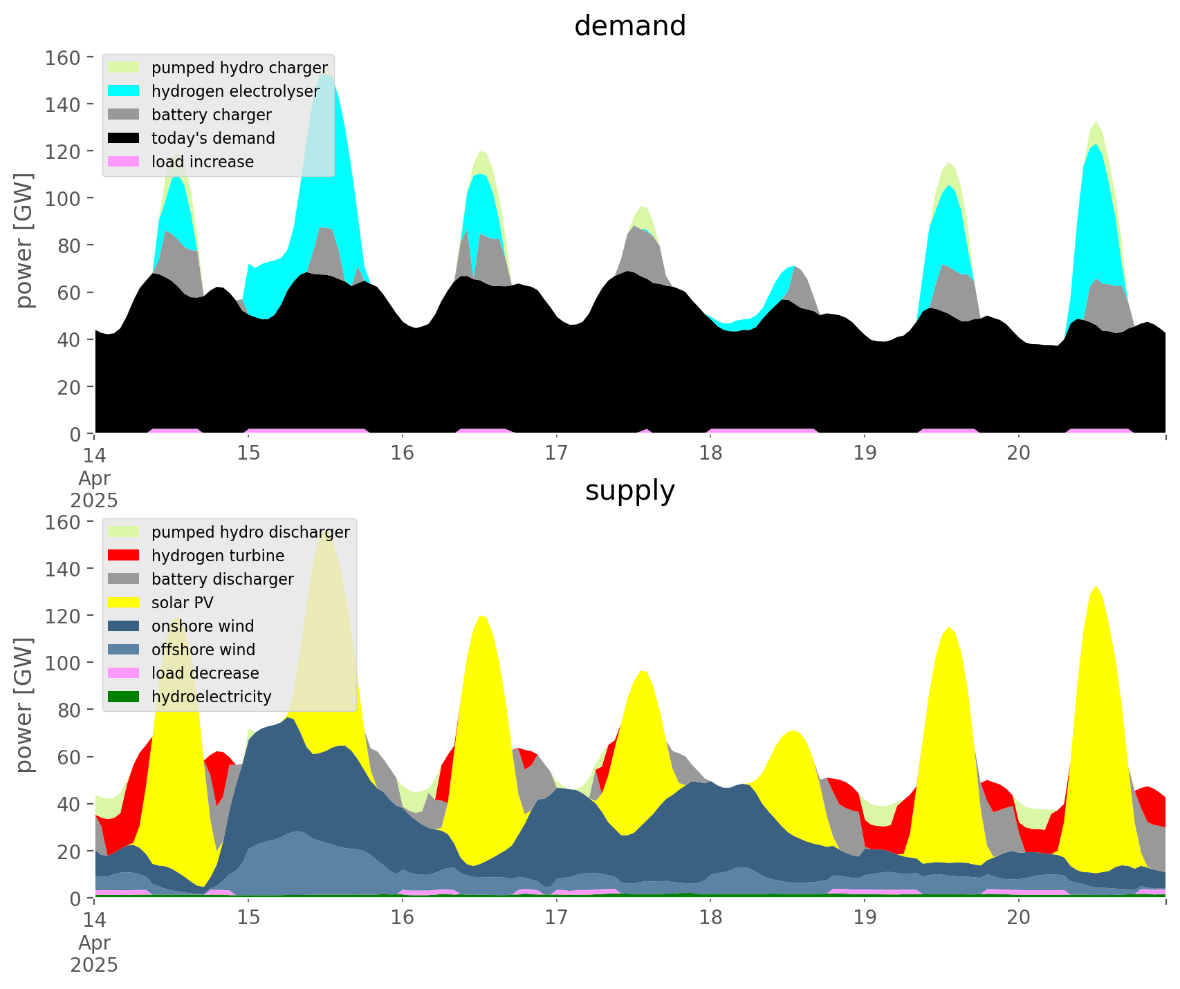
Task: Click the onshore wind legend swatch
Action: coord(125,626)
